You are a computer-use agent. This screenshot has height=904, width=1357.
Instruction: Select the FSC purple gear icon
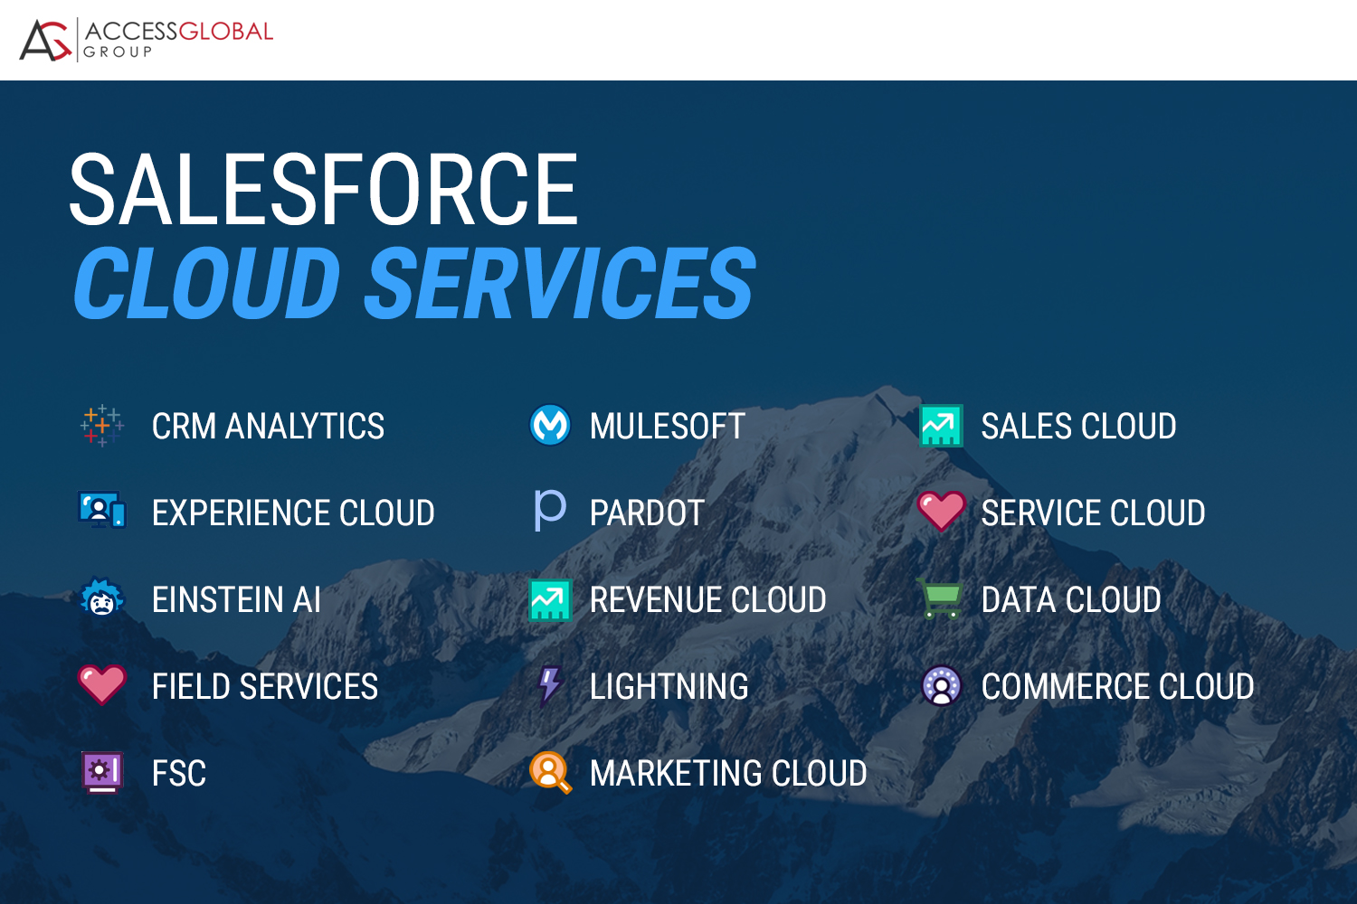click(102, 773)
